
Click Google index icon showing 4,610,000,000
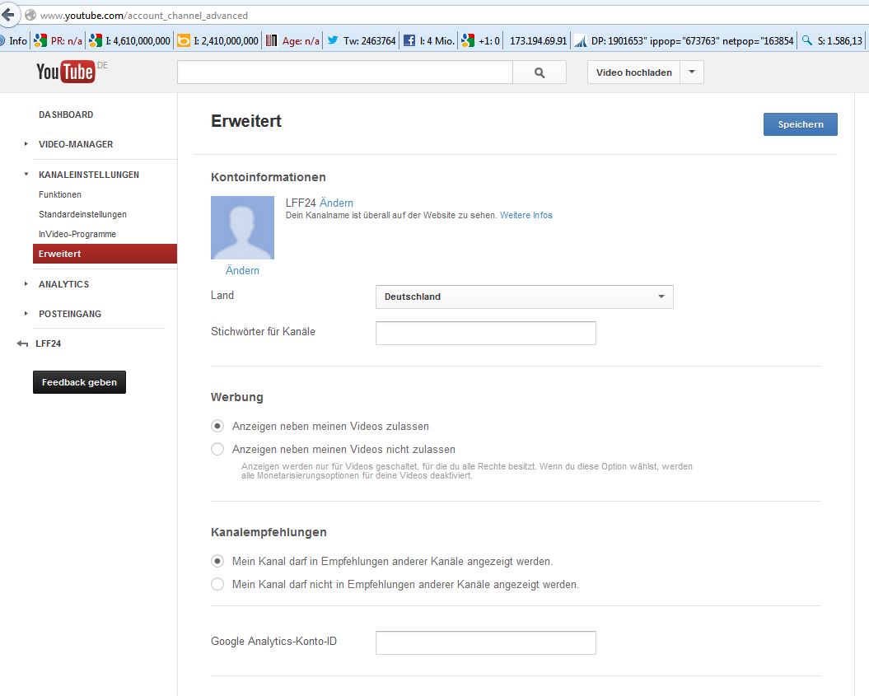point(96,40)
